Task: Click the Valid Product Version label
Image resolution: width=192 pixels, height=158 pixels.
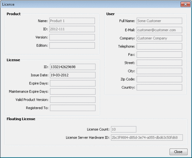Action: coord(32,100)
